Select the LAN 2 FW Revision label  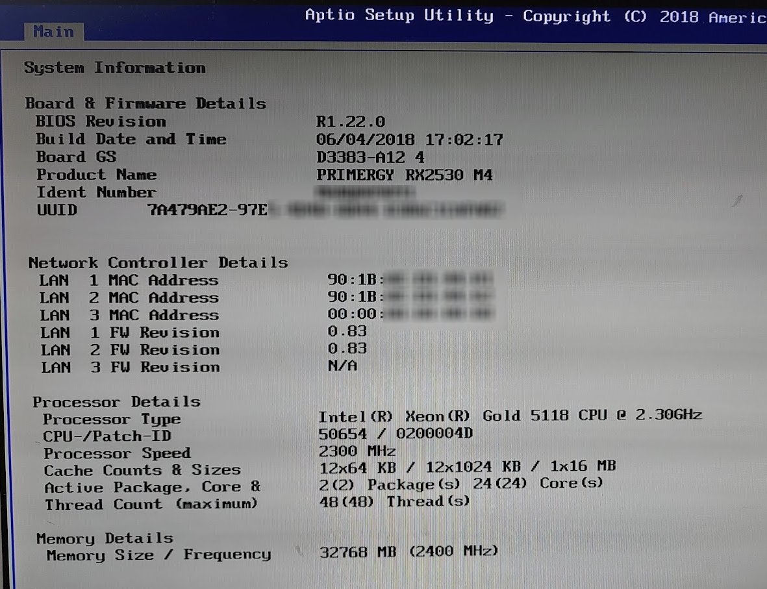point(130,350)
